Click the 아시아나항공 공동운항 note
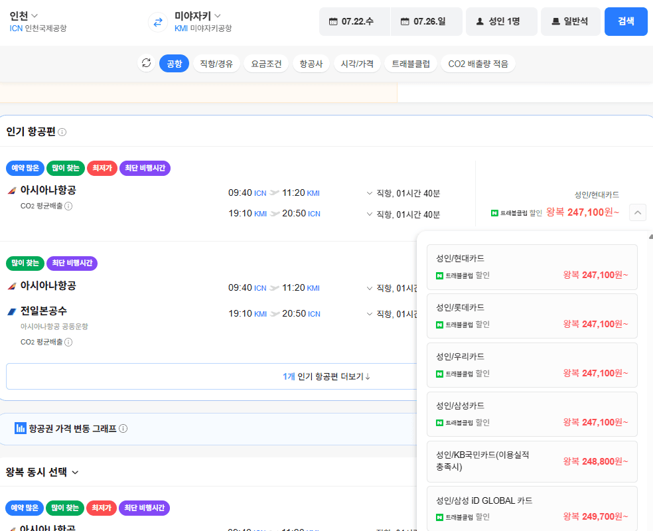The height and width of the screenshot is (531, 653). (54, 327)
